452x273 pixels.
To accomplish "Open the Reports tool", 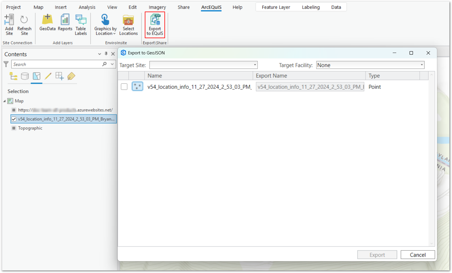I will pyautogui.click(x=65, y=22).
